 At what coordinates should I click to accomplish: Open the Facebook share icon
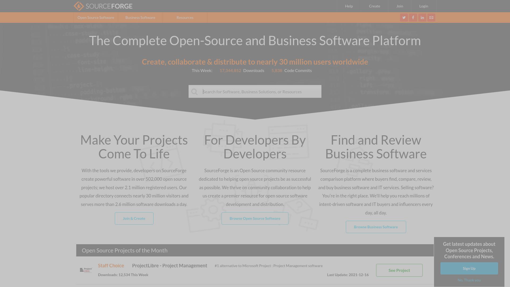click(413, 18)
